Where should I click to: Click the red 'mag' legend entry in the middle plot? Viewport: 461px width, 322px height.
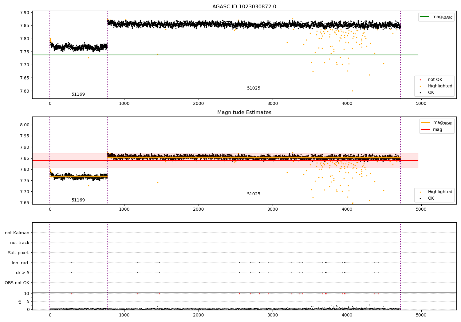pos(431,129)
